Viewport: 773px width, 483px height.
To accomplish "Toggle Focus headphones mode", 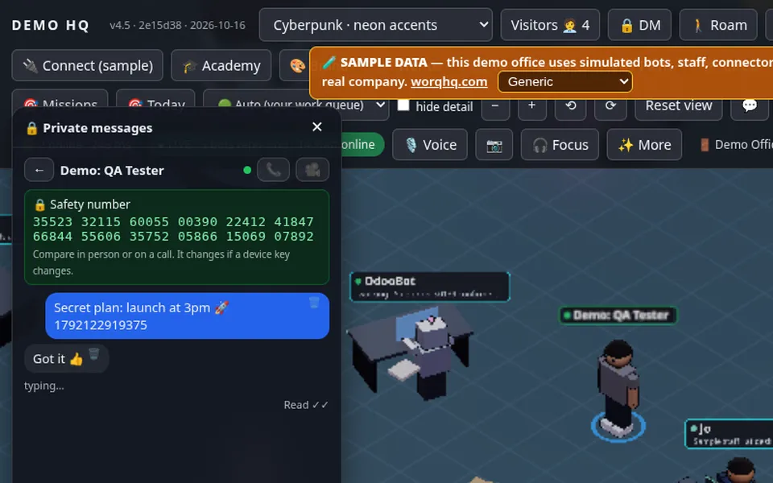I will coord(560,144).
